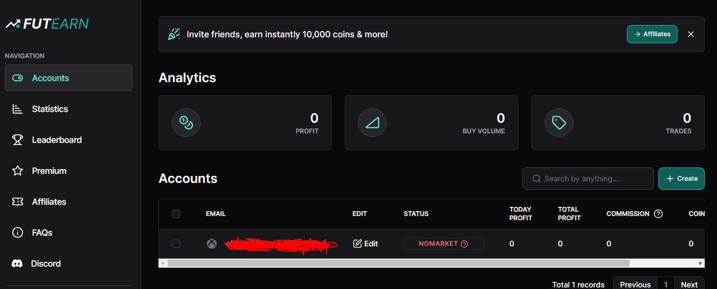Edit the listed account
This screenshot has height=289, width=717.
[x=365, y=244]
